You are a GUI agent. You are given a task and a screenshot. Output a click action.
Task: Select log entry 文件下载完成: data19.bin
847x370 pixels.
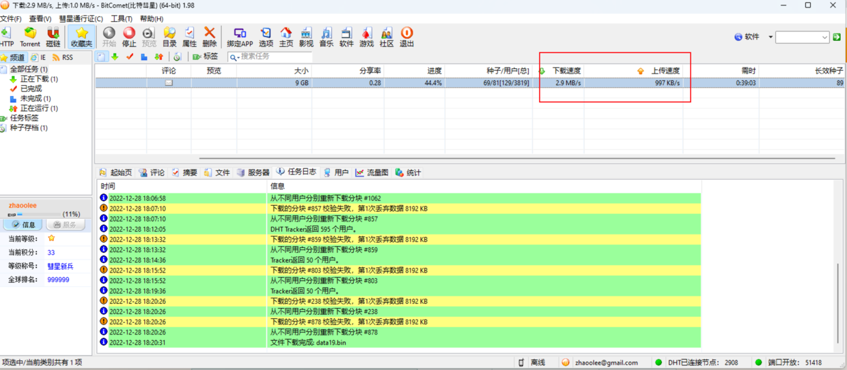pyautogui.click(x=400, y=343)
